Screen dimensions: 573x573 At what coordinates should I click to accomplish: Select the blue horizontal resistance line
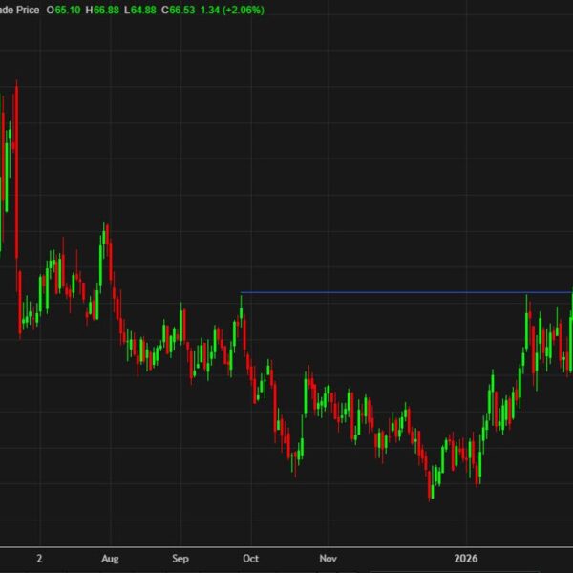[407, 292]
